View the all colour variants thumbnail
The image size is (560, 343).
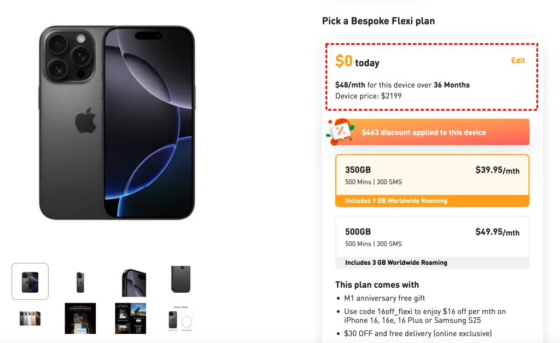[30, 318]
